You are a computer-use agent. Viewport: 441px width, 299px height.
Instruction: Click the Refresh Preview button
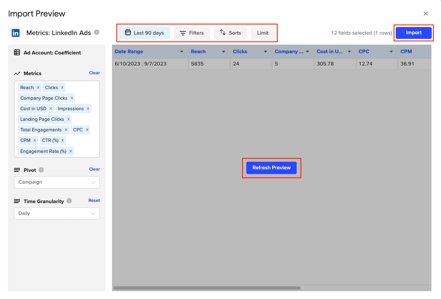271,168
